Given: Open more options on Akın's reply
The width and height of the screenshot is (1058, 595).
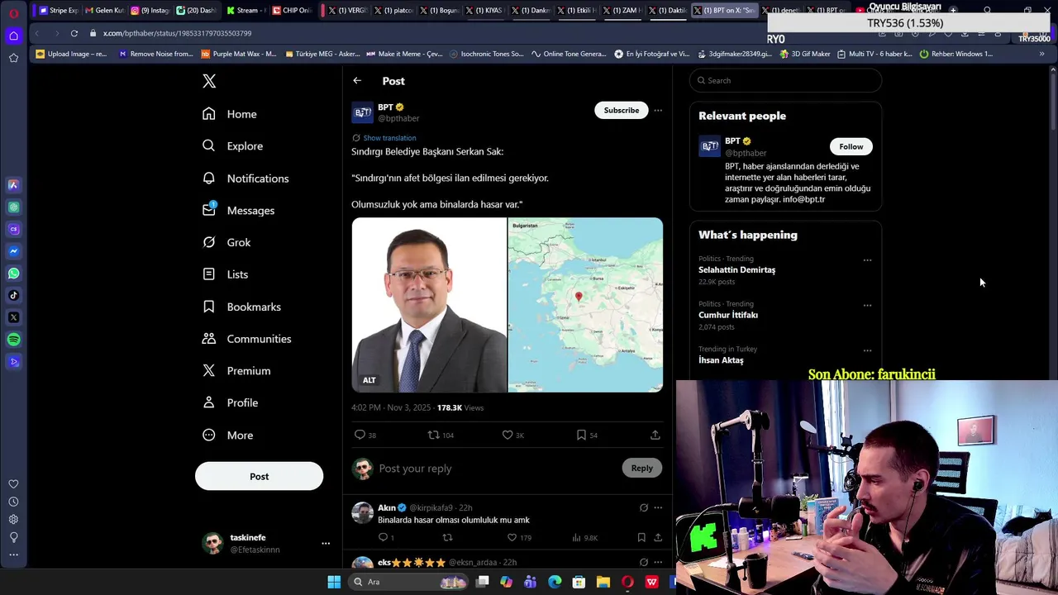Looking at the screenshot, I should pyautogui.click(x=658, y=507).
